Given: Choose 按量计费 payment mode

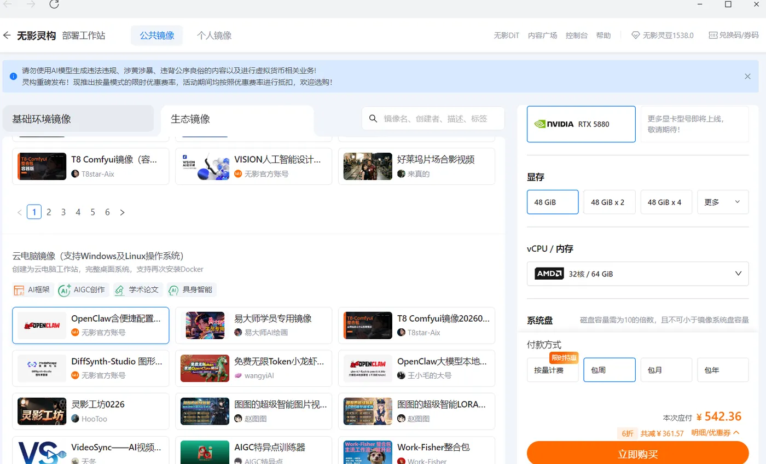Looking at the screenshot, I should click(553, 370).
